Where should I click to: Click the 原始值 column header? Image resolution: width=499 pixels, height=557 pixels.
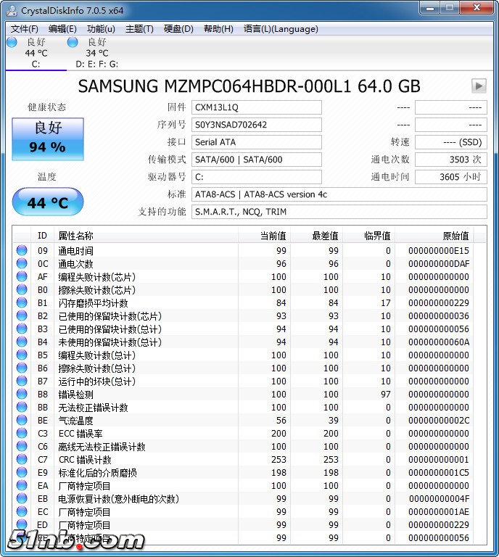pos(455,236)
